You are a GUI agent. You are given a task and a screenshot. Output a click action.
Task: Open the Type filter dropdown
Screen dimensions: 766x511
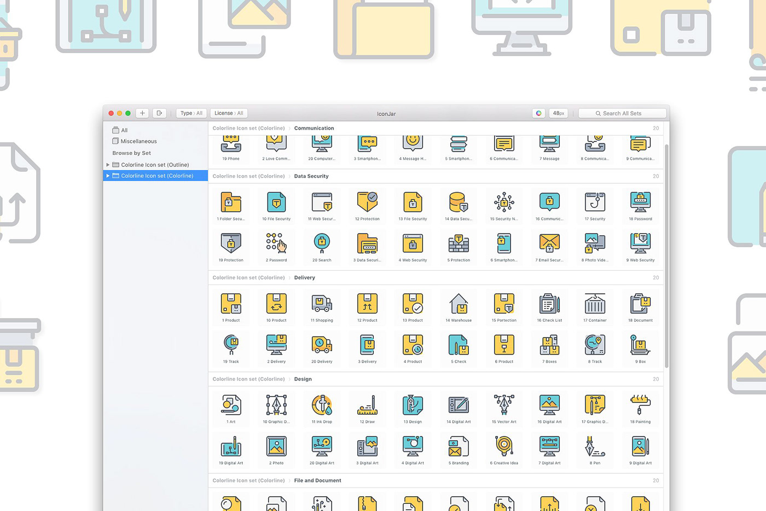[x=191, y=113]
